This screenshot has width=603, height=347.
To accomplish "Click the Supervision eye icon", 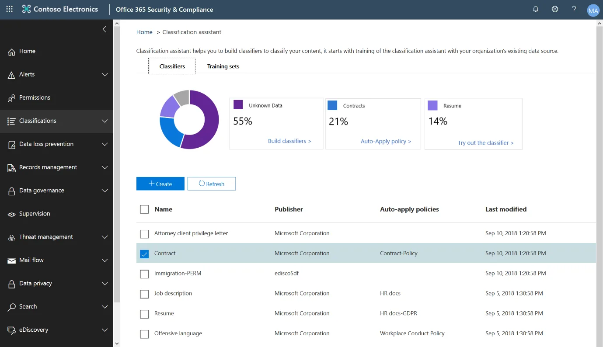I will [12, 214].
